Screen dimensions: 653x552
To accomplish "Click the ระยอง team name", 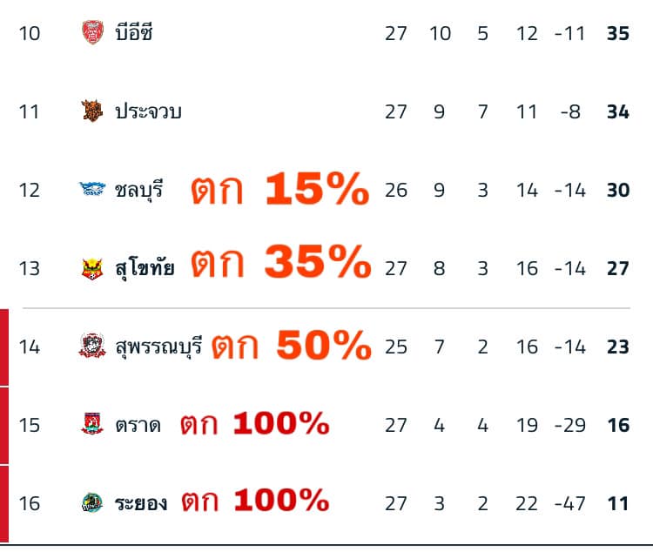I will [141, 502].
